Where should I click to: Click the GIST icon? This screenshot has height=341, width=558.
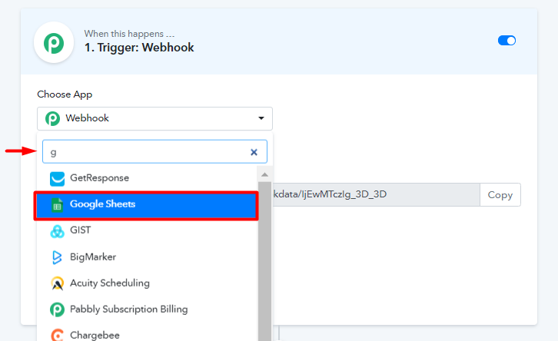point(57,231)
